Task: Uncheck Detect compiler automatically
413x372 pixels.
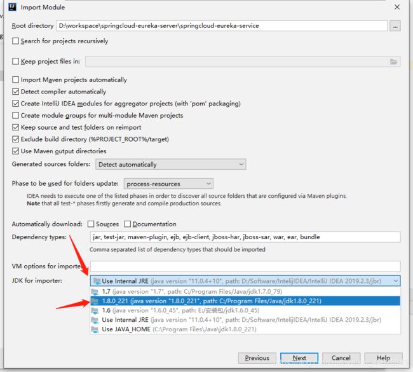Action: (16, 92)
